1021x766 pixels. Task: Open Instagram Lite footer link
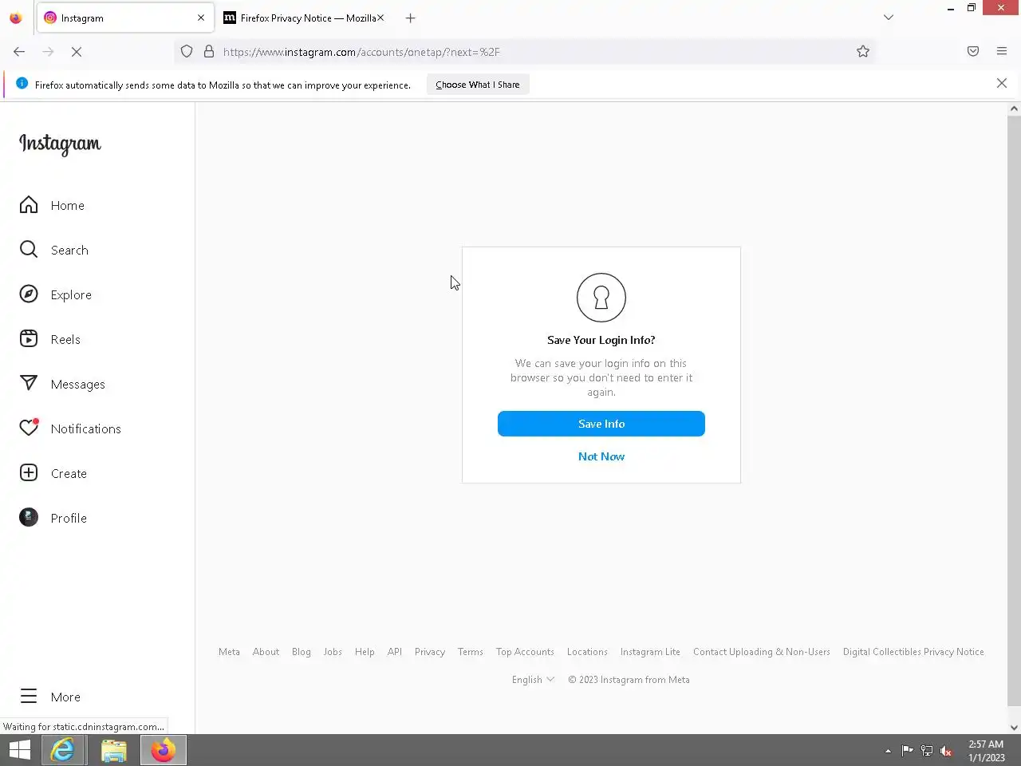[650, 652]
